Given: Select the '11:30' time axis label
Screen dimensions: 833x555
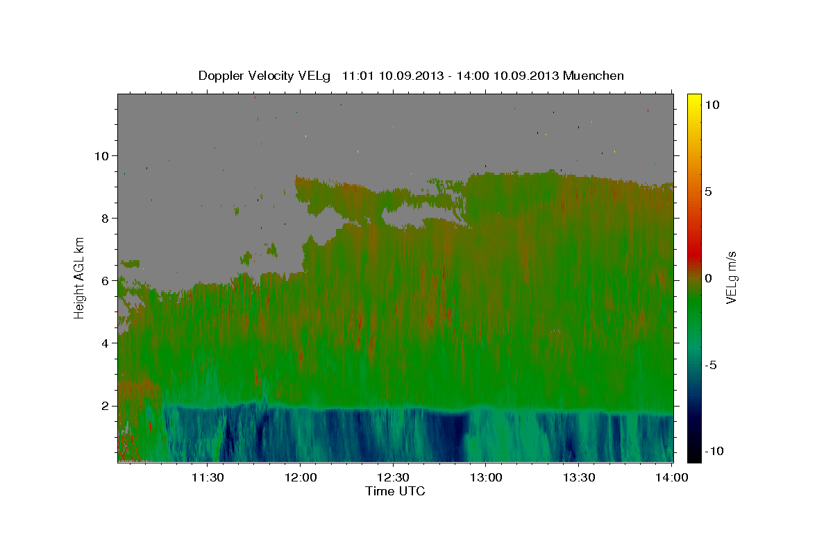Looking at the screenshot, I should [208, 477].
